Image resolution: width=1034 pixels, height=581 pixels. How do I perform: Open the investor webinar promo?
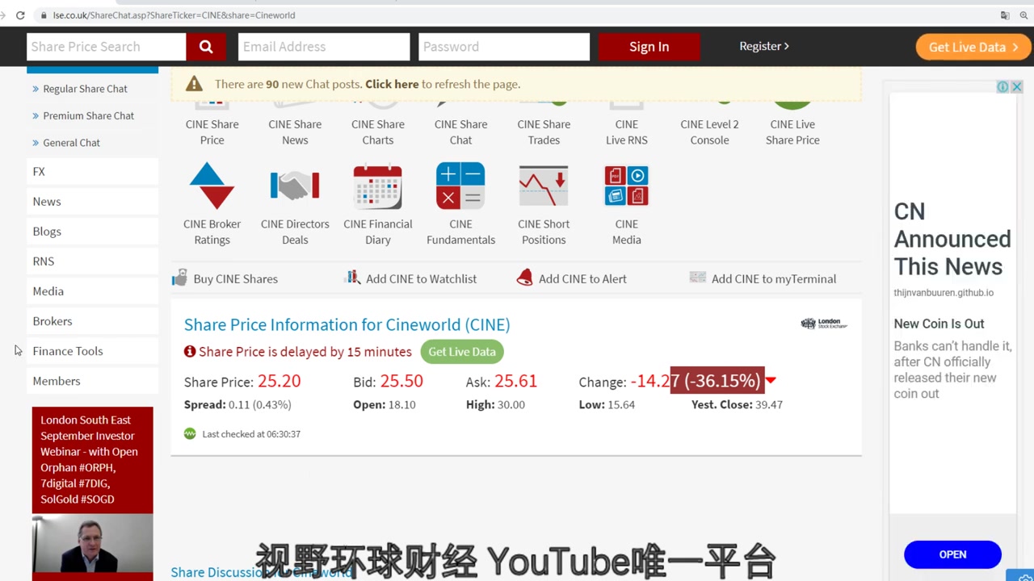(x=92, y=459)
